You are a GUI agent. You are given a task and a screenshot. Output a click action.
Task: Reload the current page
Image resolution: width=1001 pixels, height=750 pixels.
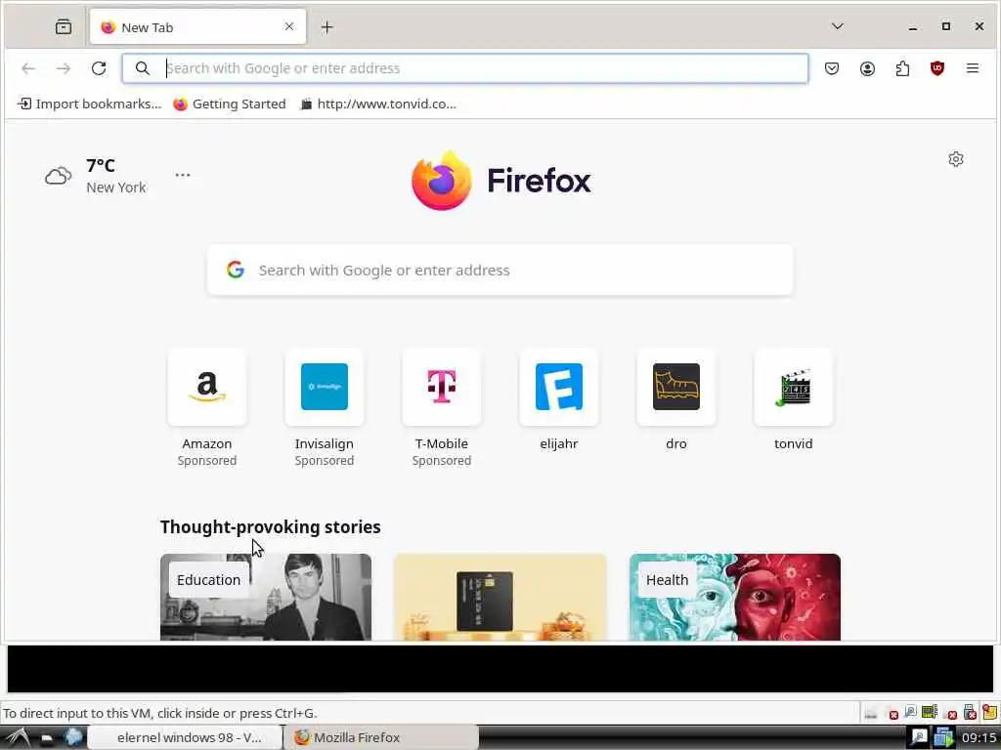coord(99,68)
